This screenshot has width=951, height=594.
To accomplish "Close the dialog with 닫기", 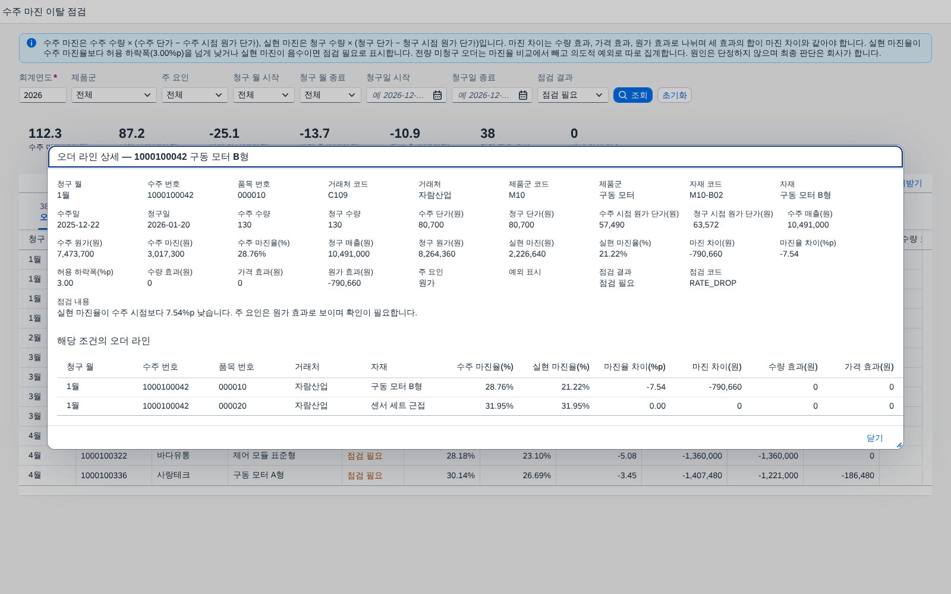I will tap(875, 438).
